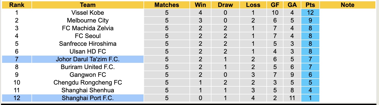379x105 pixels.
Task: Click the Buriram United F.C. team name
Action: coord(88,67)
